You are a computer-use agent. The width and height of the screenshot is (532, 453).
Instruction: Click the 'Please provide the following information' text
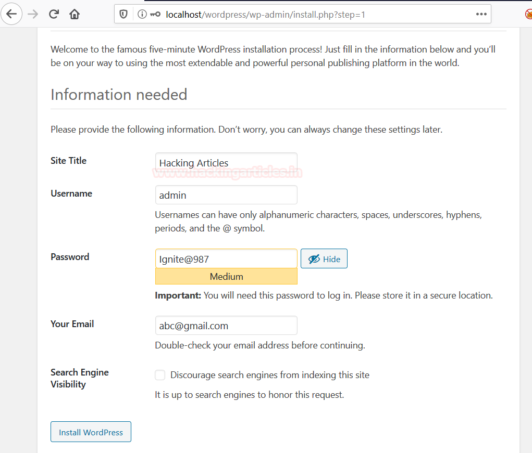tap(246, 130)
